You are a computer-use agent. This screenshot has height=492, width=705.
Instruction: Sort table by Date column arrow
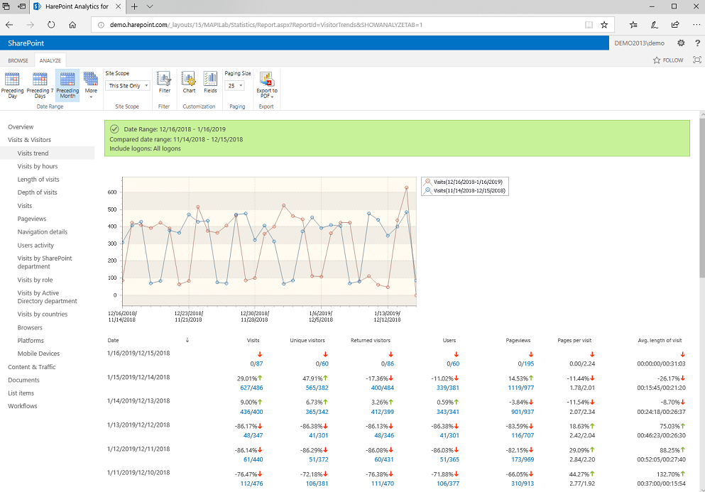pos(187,341)
